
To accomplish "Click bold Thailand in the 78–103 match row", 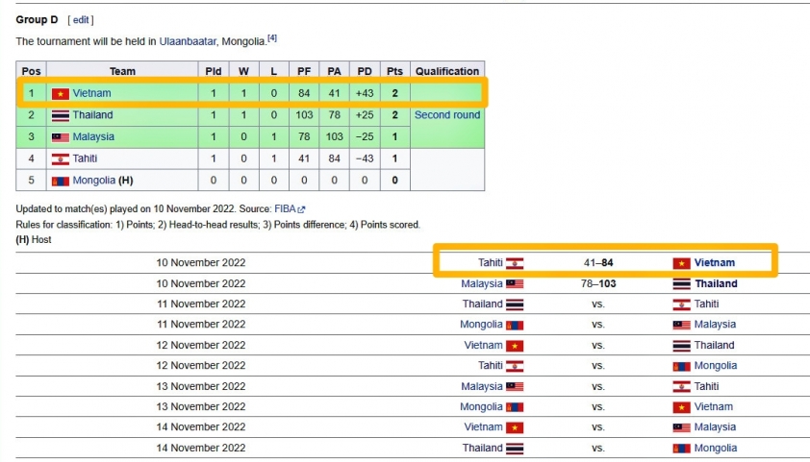I will (x=716, y=284).
